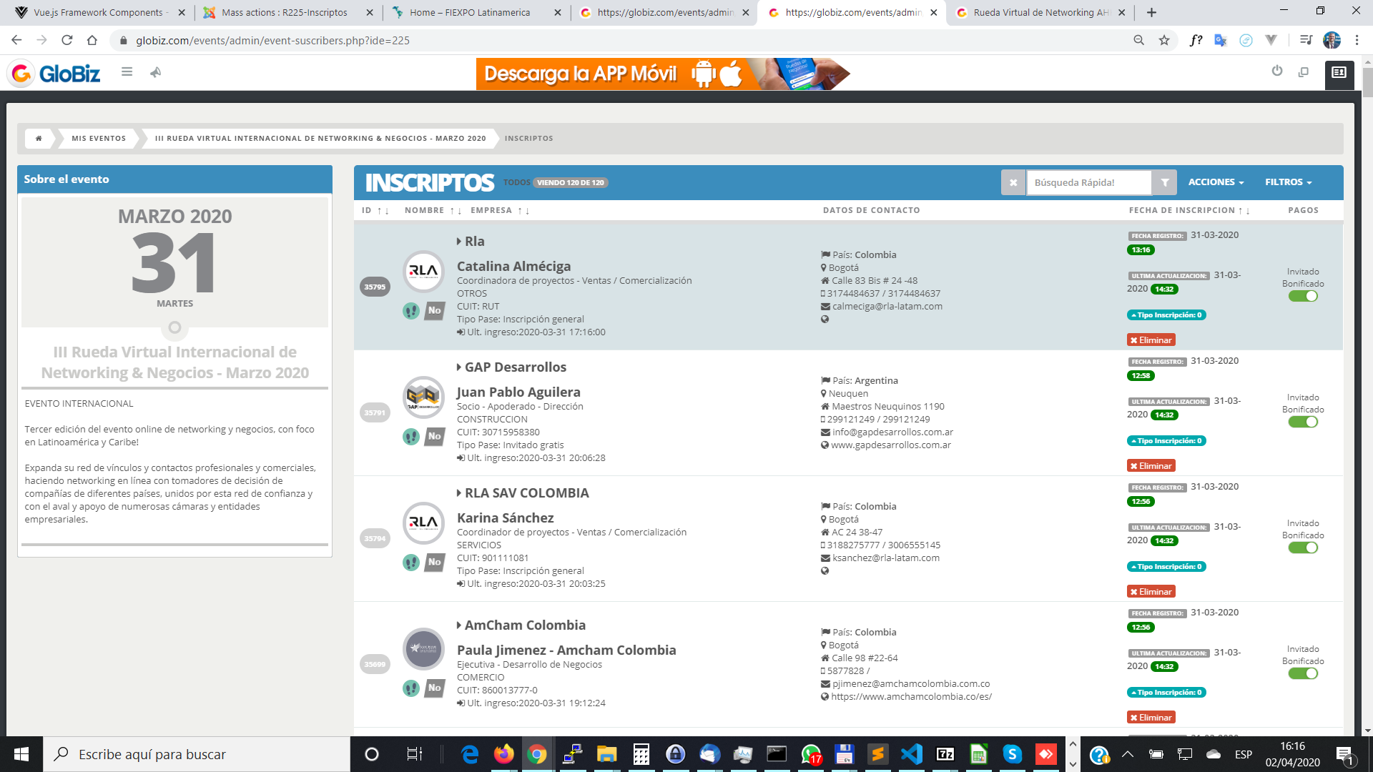The width and height of the screenshot is (1373, 772).
Task: Click green footprints icon for Catalina Alméciga
Action: [x=410, y=311]
